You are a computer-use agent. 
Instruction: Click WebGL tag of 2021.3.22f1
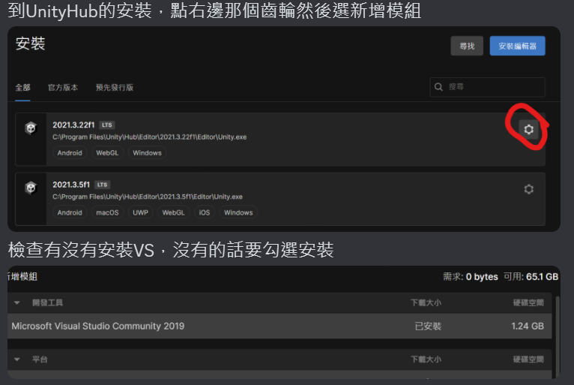107,153
